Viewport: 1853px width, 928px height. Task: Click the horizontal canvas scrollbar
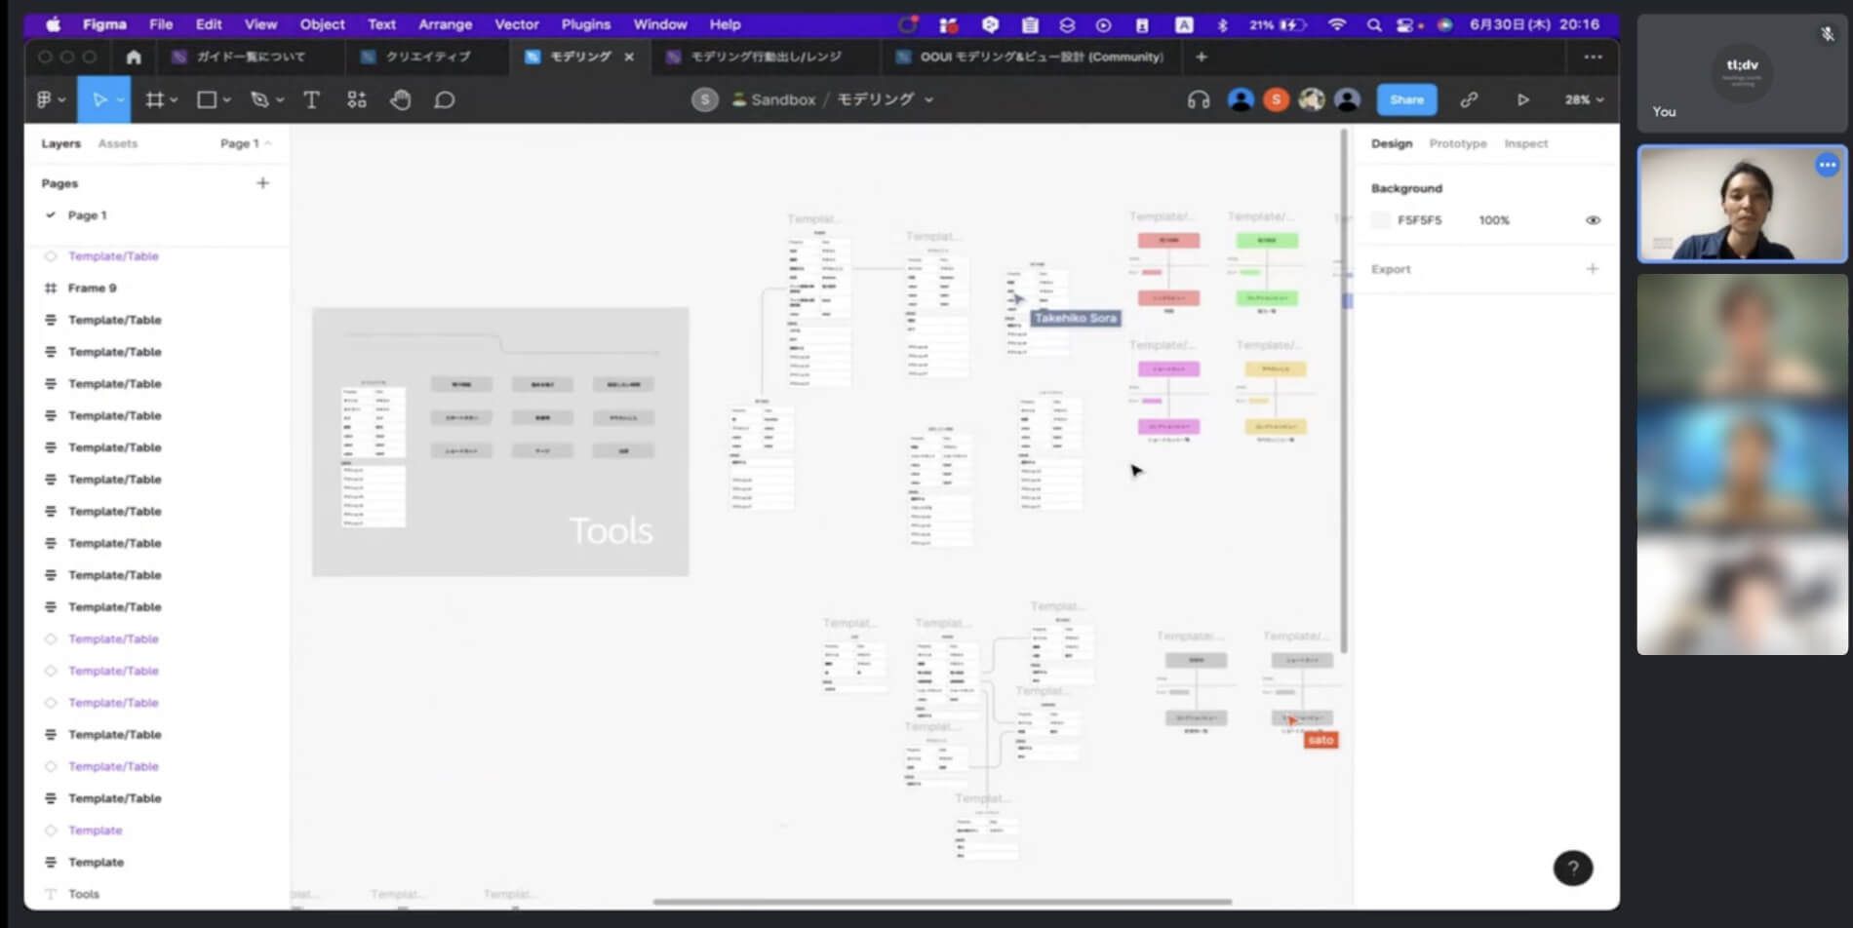coord(942,902)
